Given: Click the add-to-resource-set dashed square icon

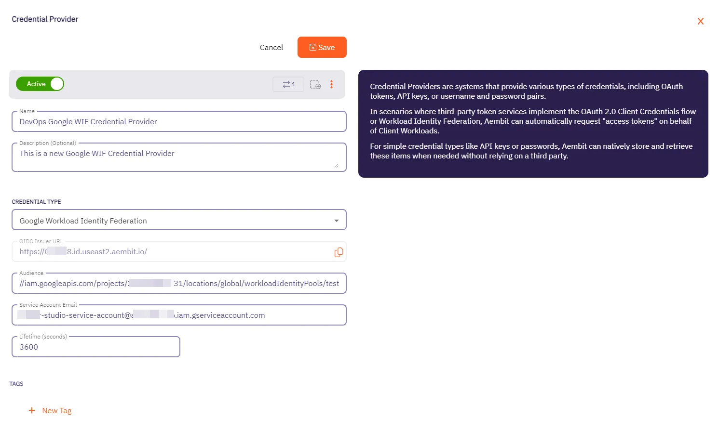Looking at the screenshot, I should (315, 84).
